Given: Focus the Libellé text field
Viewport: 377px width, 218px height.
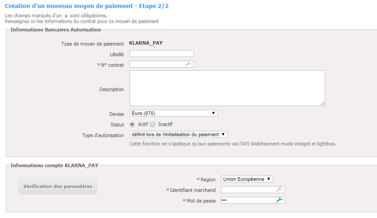Looking at the screenshot, I should point(162,54).
